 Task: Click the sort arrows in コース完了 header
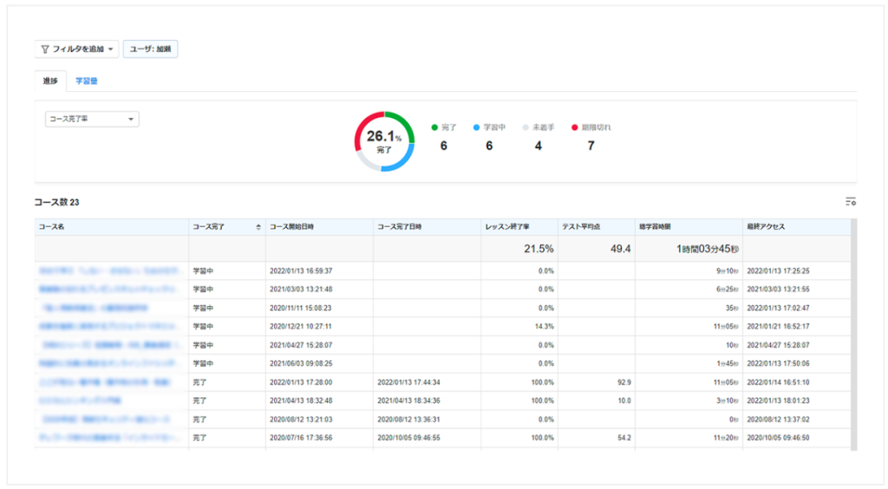point(258,227)
